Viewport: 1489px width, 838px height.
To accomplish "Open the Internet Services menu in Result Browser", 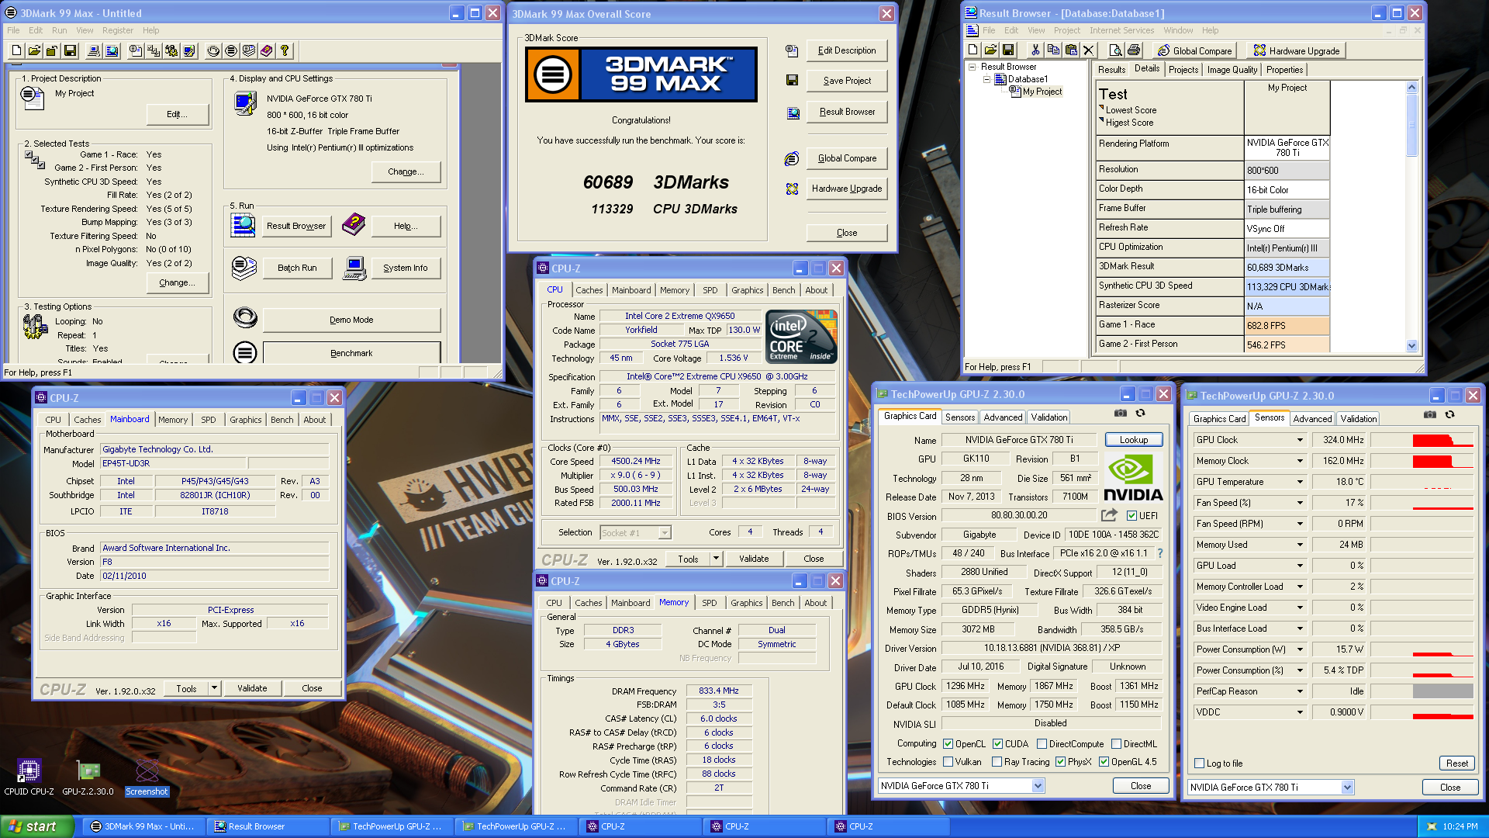I will click(1121, 31).
